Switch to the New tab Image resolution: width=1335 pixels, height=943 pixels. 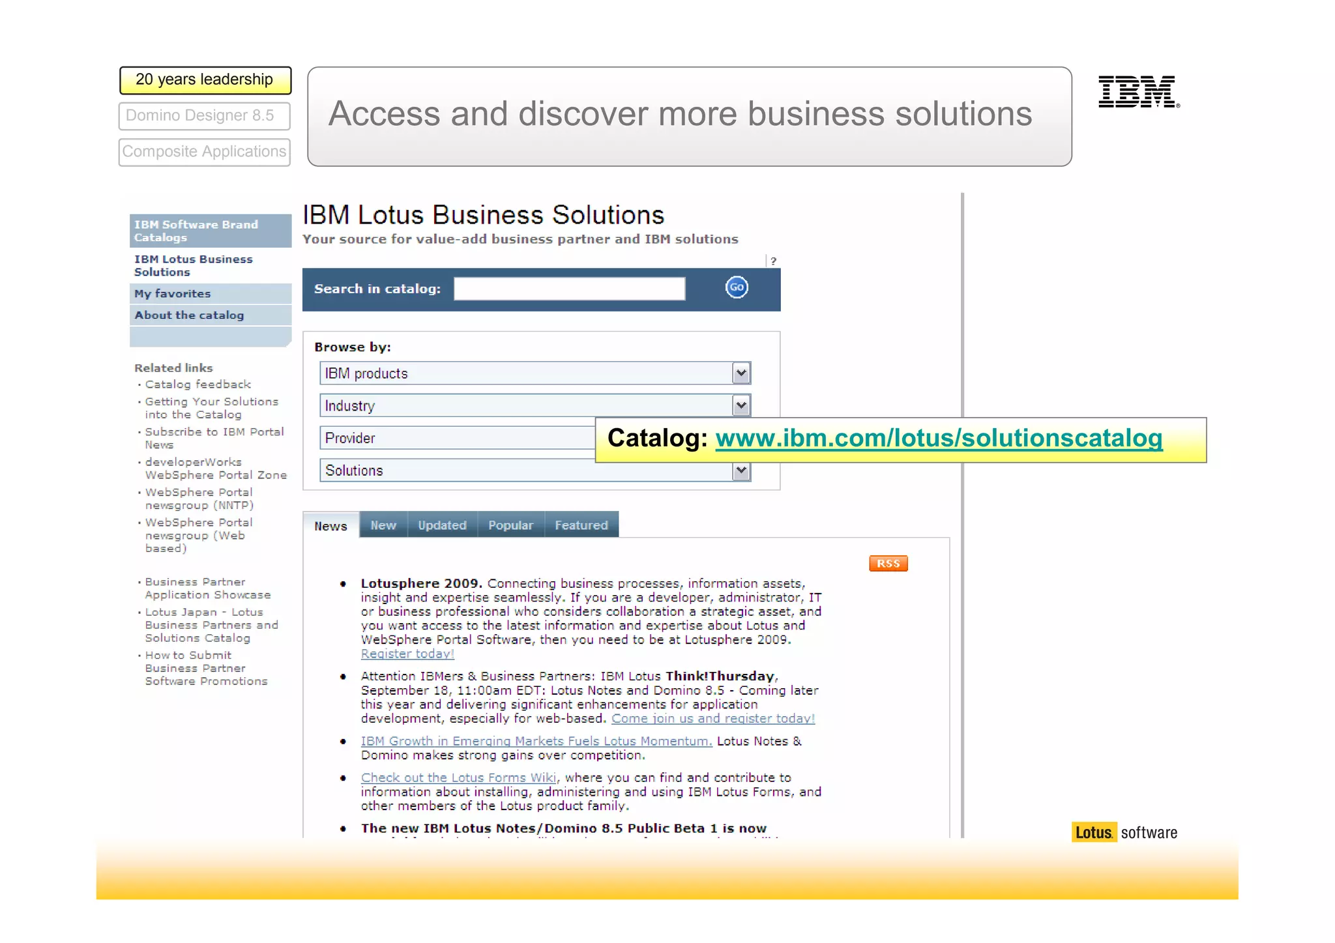click(x=383, y=525)
